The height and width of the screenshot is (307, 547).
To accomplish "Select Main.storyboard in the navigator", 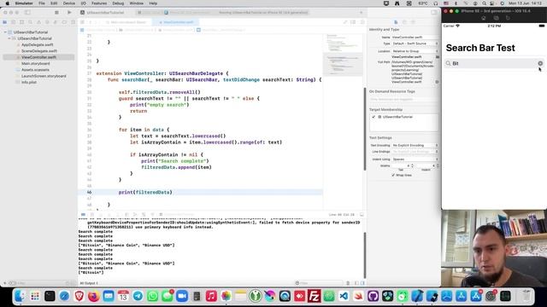I will coord(36,63).
